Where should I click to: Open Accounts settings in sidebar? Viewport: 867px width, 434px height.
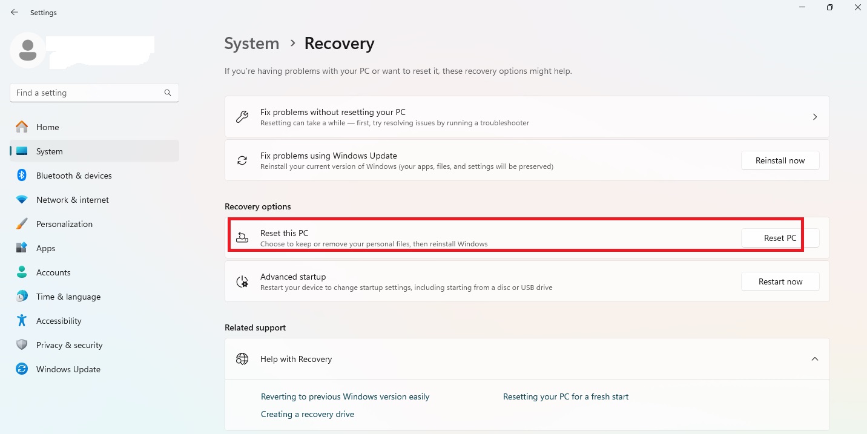coord(94,272)
